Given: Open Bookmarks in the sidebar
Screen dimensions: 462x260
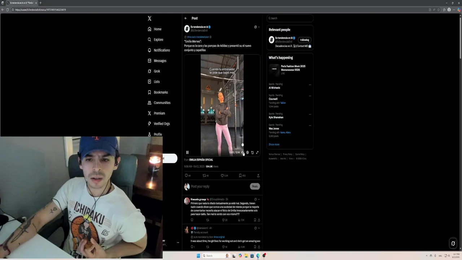Looking at the screenshot, I should point(157,92).
